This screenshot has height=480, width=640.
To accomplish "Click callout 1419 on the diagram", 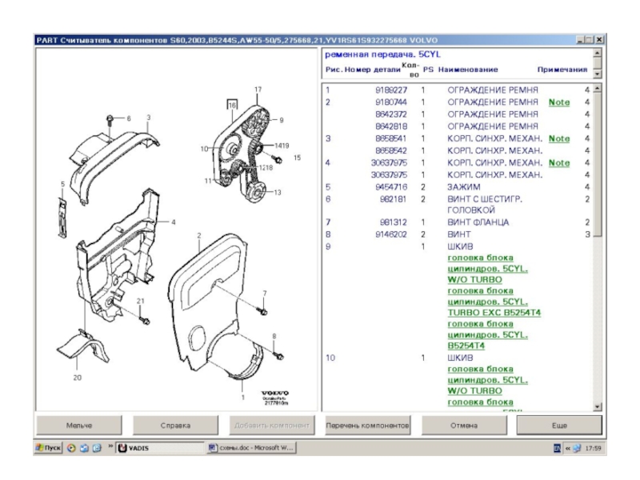I will pos(282,146).
